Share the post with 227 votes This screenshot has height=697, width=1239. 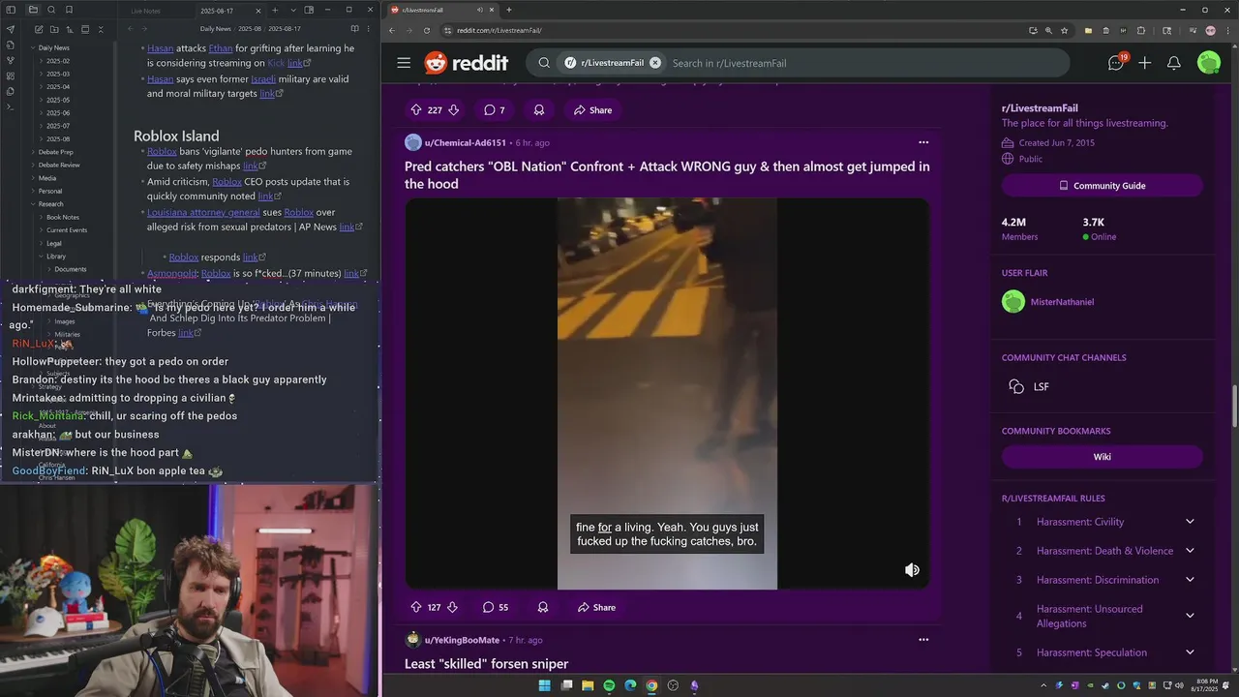pyautogui.click(x=592, y=110)
